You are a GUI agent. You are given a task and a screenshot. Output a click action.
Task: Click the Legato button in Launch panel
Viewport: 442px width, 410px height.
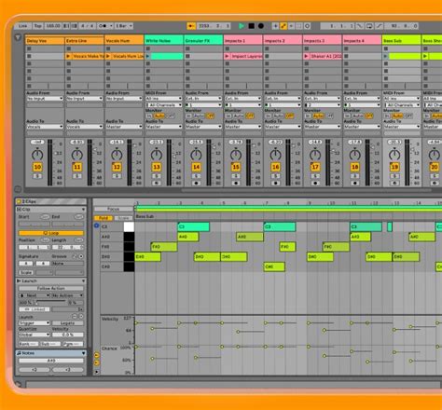pos(68,323)
